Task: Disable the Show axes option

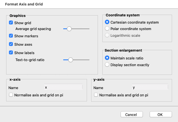Action: coord(11,44)
